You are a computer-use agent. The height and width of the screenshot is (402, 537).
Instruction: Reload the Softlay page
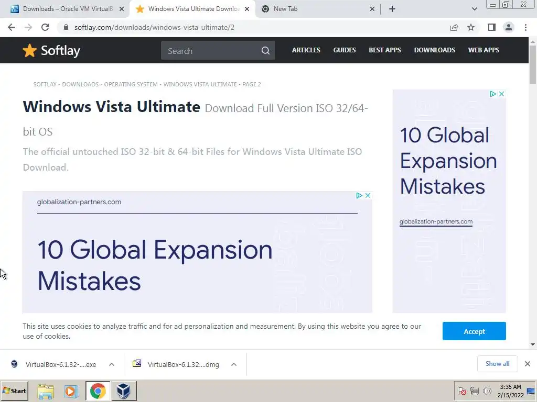45,27
